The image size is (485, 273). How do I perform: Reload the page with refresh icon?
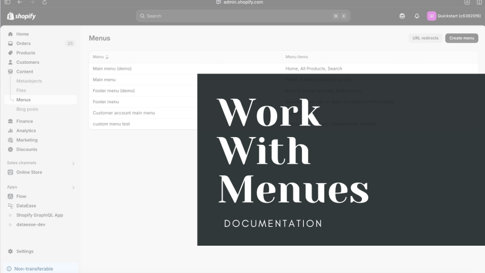click(x=44, y=2)
